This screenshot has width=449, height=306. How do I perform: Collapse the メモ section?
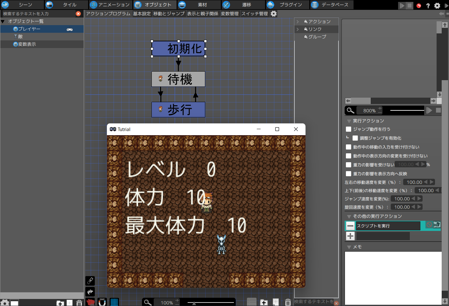[x=349, y=247]
